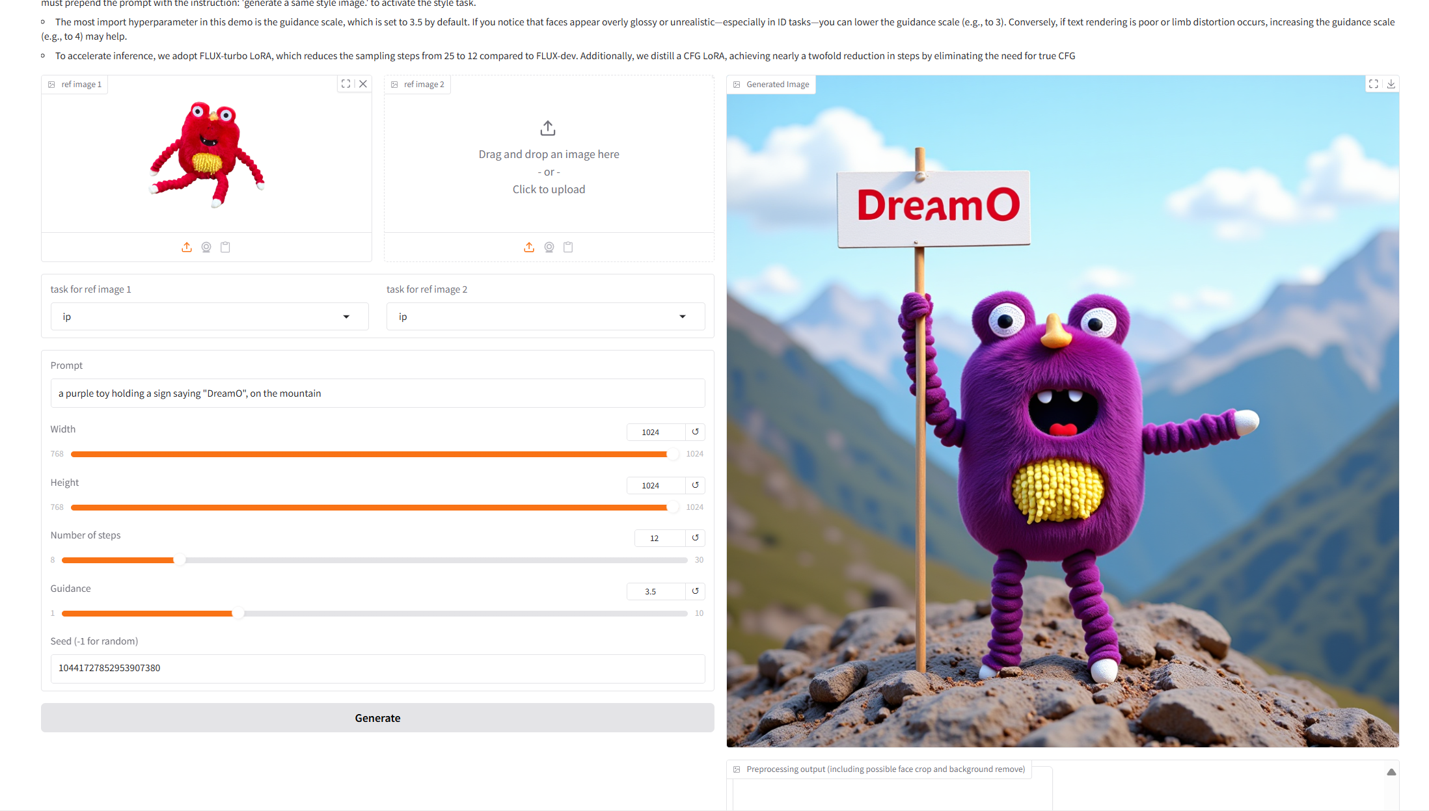Remove ref image 1 with X button
Screen dimensions: 1429x811
pyautogui.click(x=363, y=84)
